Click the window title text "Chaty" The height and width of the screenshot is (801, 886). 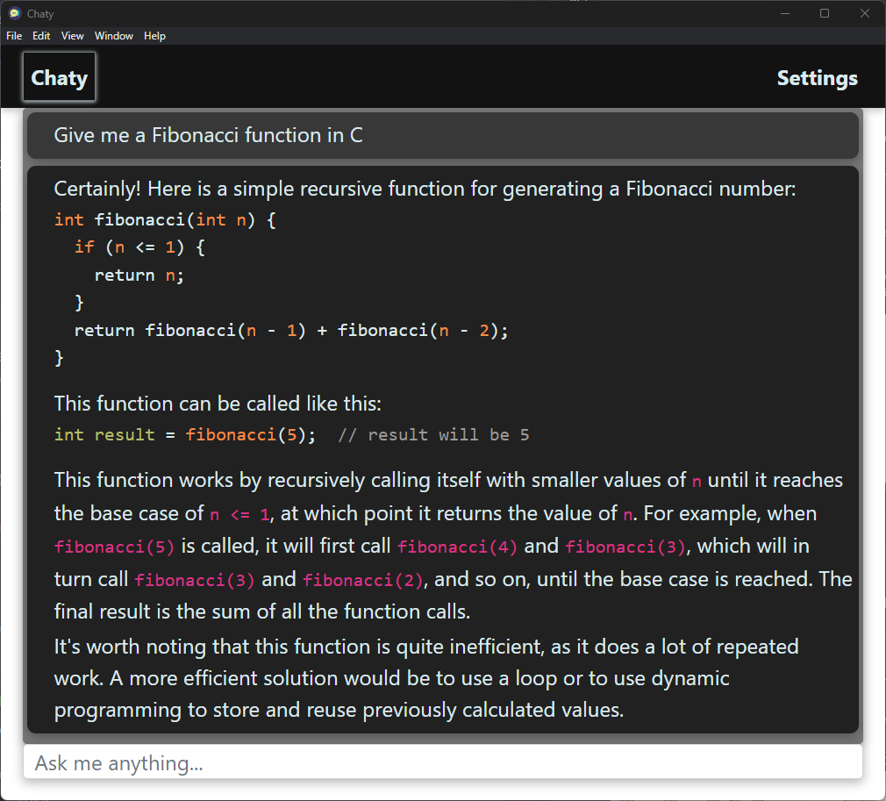(40, 13)
